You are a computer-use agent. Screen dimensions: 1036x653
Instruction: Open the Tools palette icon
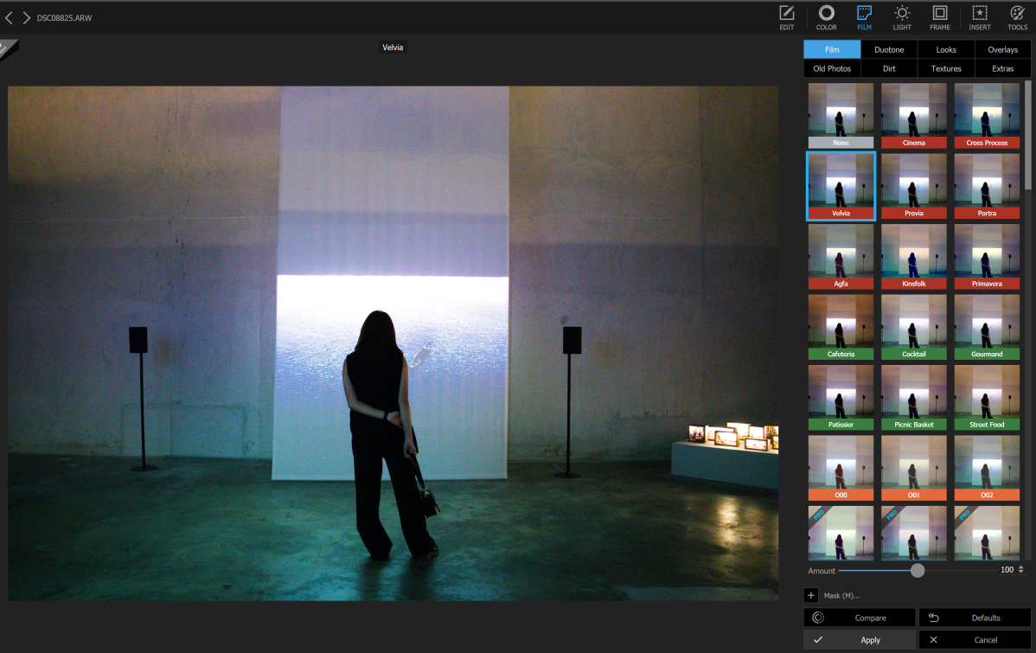coord(1017,16)
